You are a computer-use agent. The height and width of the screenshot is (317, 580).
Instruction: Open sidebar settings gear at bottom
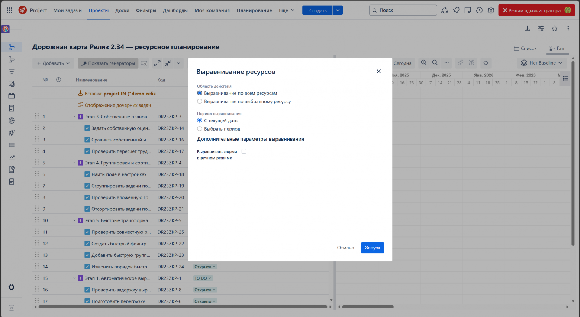point(12,287)
